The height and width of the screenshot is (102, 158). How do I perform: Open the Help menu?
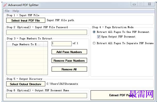click(x=16, y=11)
